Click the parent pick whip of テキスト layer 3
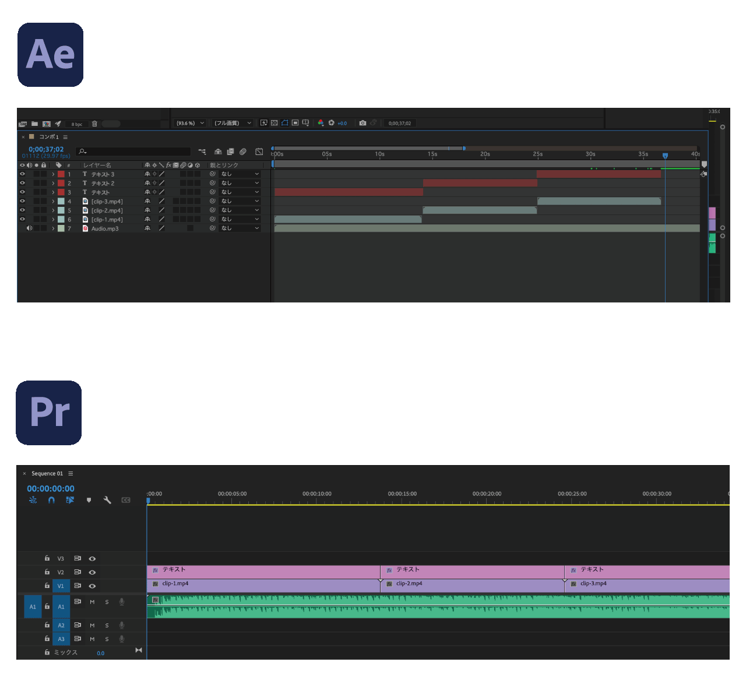The width and height of the screenshot is (746, 676). coord(212,192)
